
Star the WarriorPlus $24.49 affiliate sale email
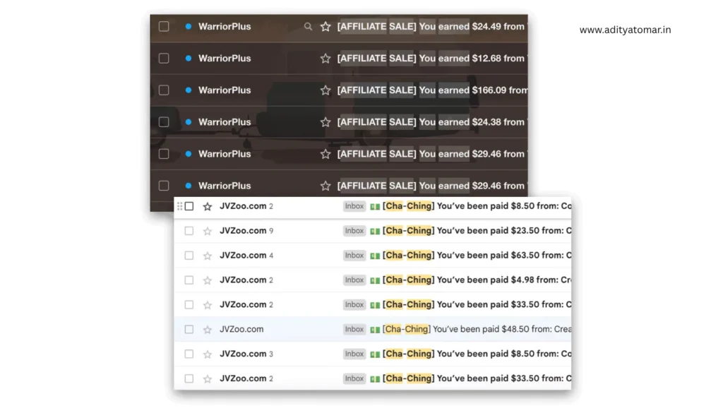click(x=325, y=27)
